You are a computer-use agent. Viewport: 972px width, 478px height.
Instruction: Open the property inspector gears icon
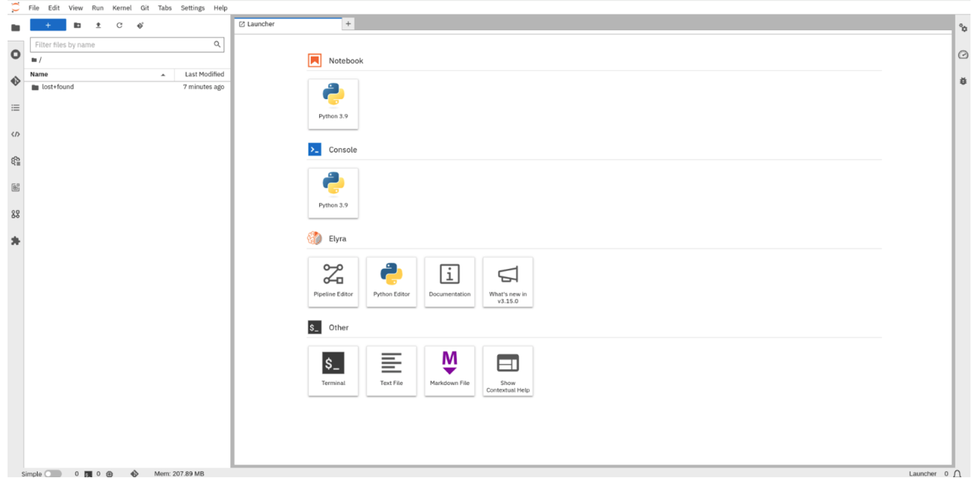point(963,28)
